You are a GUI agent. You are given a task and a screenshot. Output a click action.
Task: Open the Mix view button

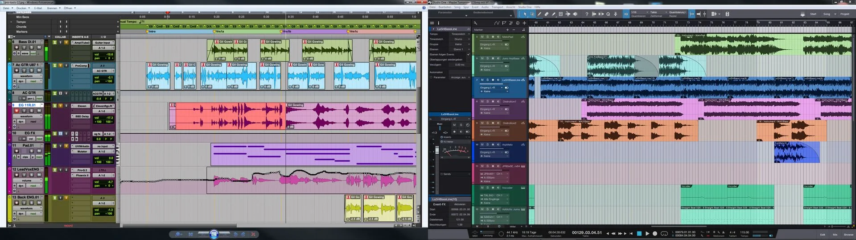(x=835, y=235)
